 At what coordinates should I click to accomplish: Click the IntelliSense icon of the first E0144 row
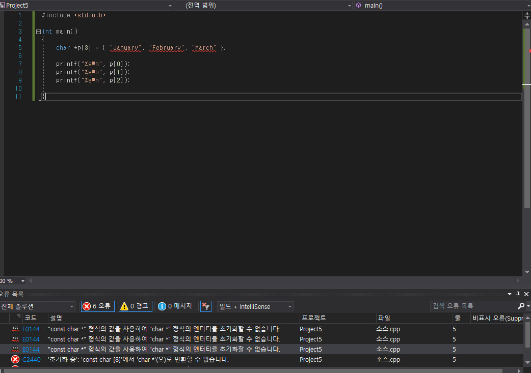pyautogui.click(x=15, y=329)
